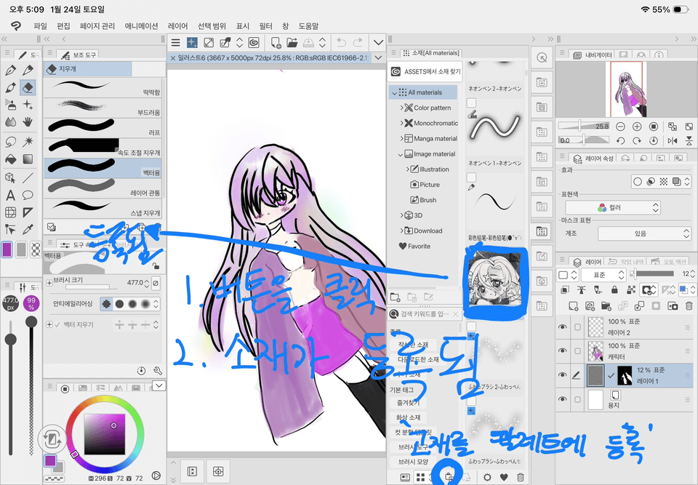Viewport: 698px width, 485px height.
Task: Hide the 캐릭터 layer eye icon
Action: coord(563,351)
